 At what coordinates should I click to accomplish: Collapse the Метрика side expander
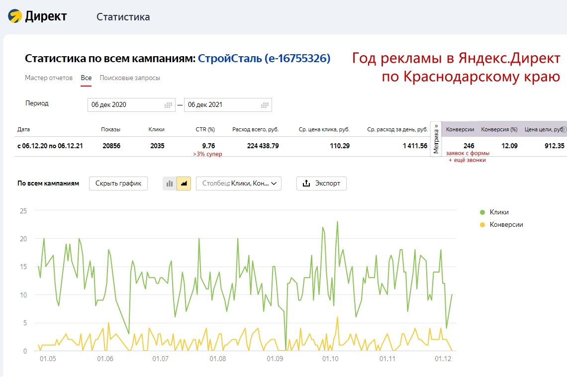[436, 139]
